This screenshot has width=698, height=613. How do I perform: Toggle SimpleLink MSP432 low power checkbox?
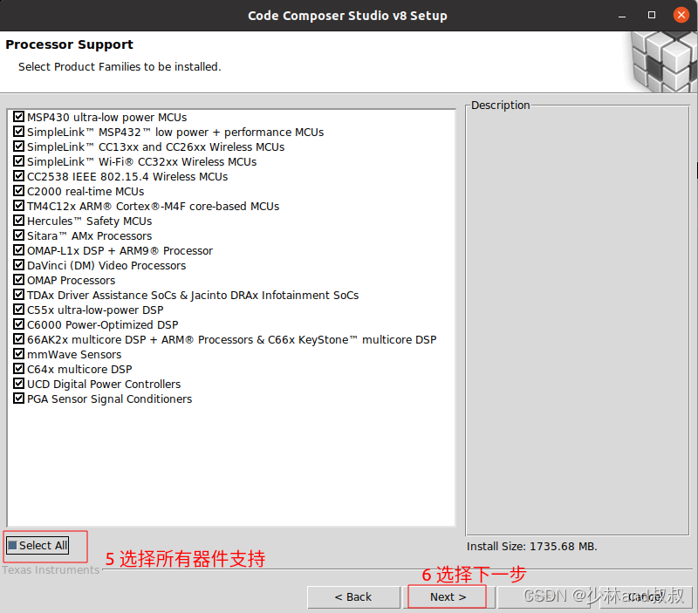click(x=18, y=131)
